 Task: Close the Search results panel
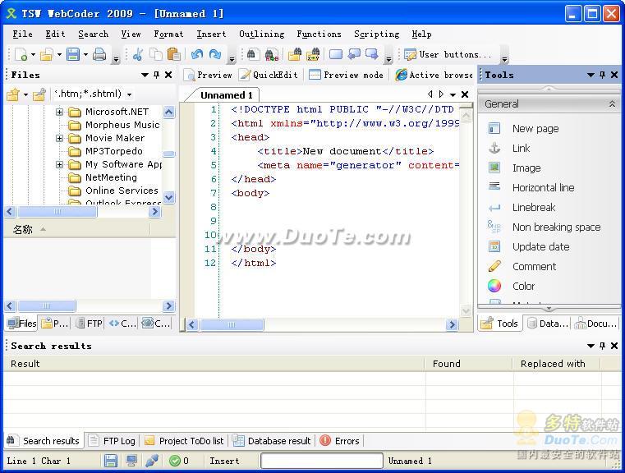pos(614,346)
